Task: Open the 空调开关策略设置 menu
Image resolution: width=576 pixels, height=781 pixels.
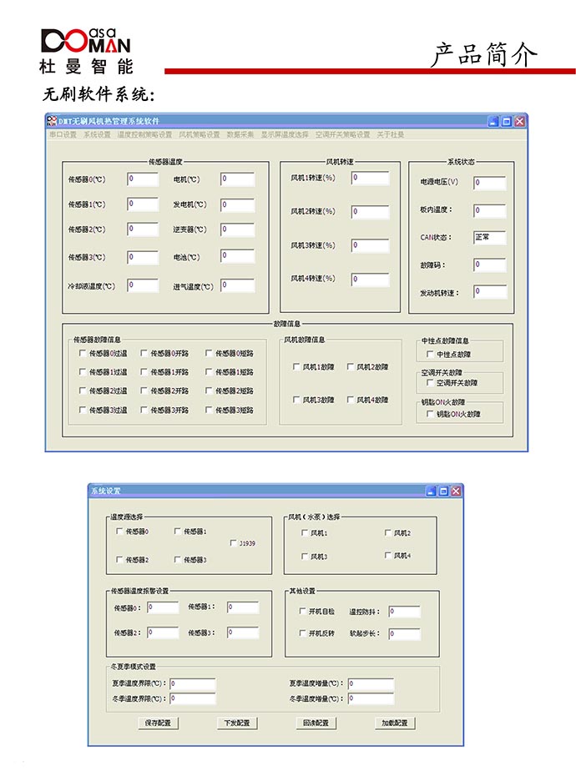Action: click(343, 134)
